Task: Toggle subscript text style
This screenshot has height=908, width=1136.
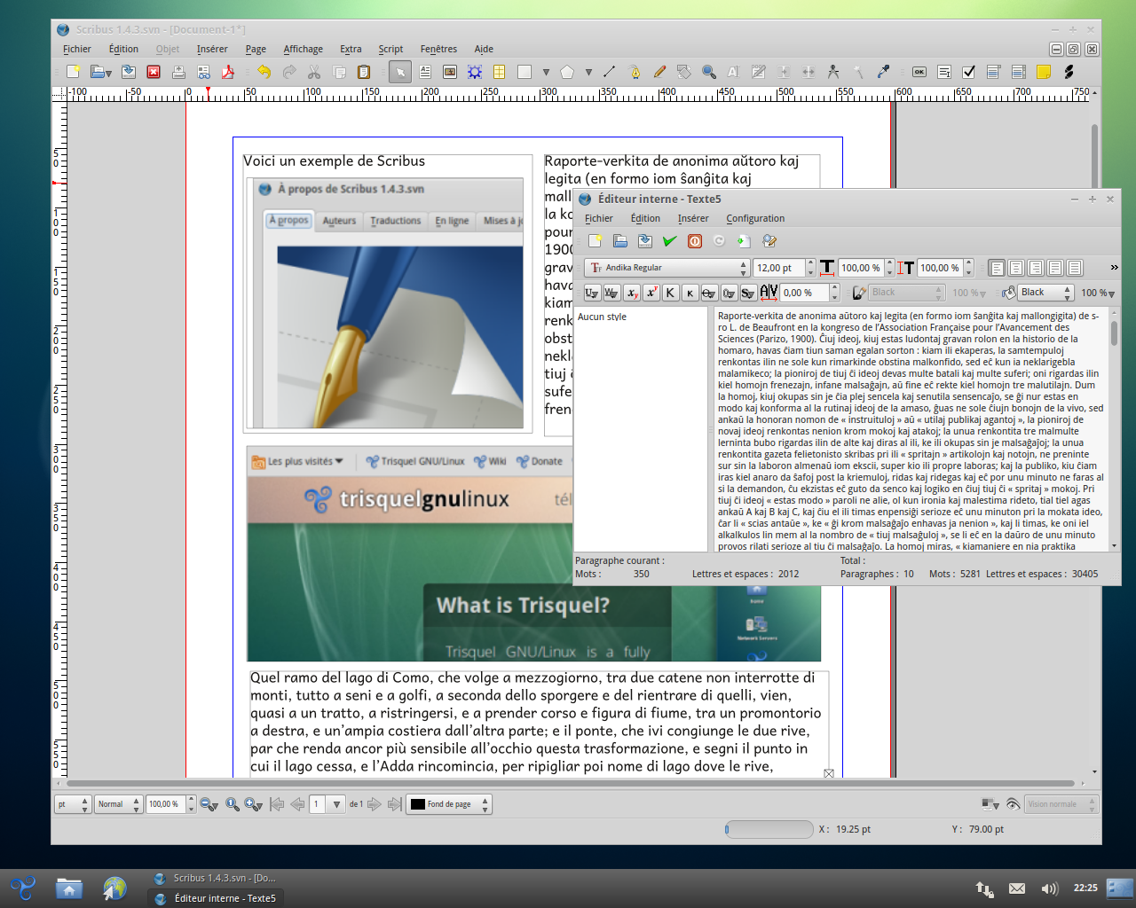Action: [x=631, y=293]
